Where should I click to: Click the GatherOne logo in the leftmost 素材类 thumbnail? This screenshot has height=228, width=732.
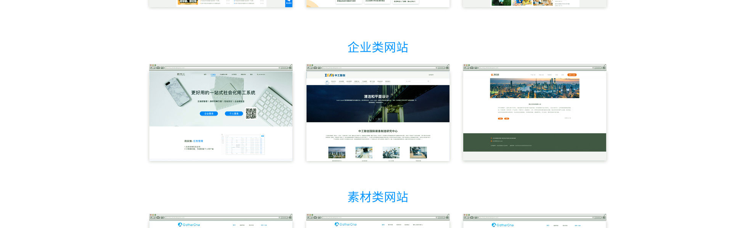[189, 225]
